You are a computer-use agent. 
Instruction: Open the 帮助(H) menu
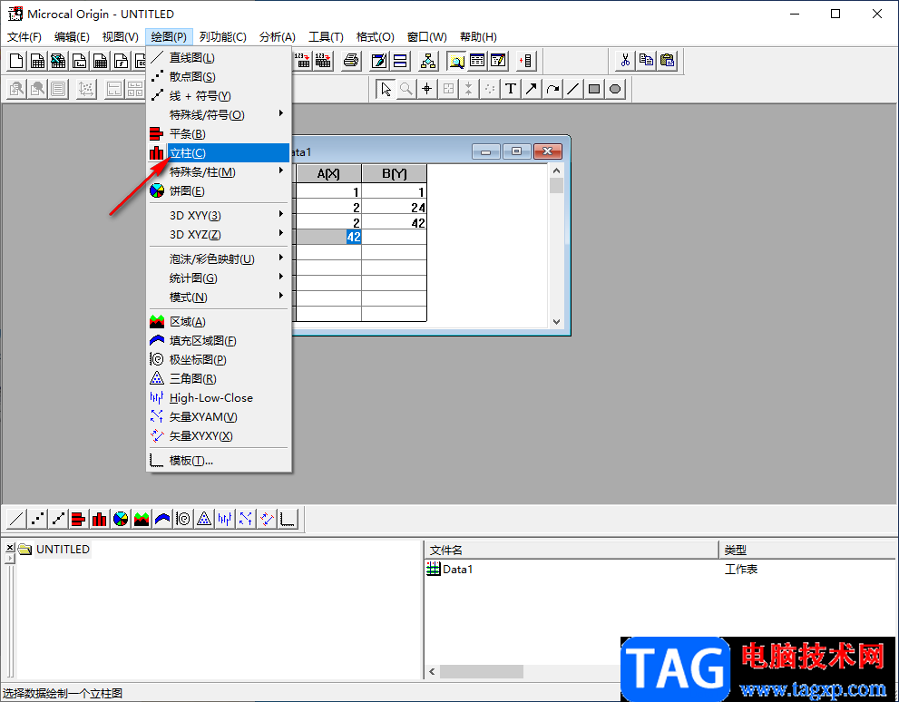point(478,36)
